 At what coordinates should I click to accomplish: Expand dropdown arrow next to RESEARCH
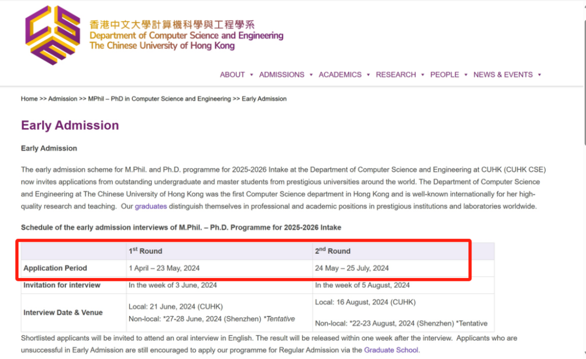point(423,75)
